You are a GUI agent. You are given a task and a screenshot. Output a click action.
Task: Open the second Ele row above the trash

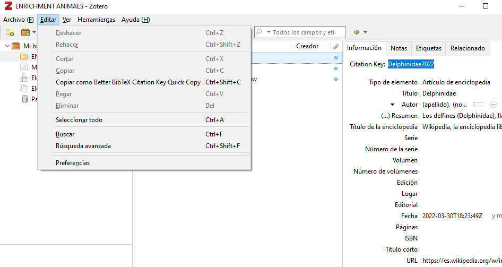coord(24,88)
